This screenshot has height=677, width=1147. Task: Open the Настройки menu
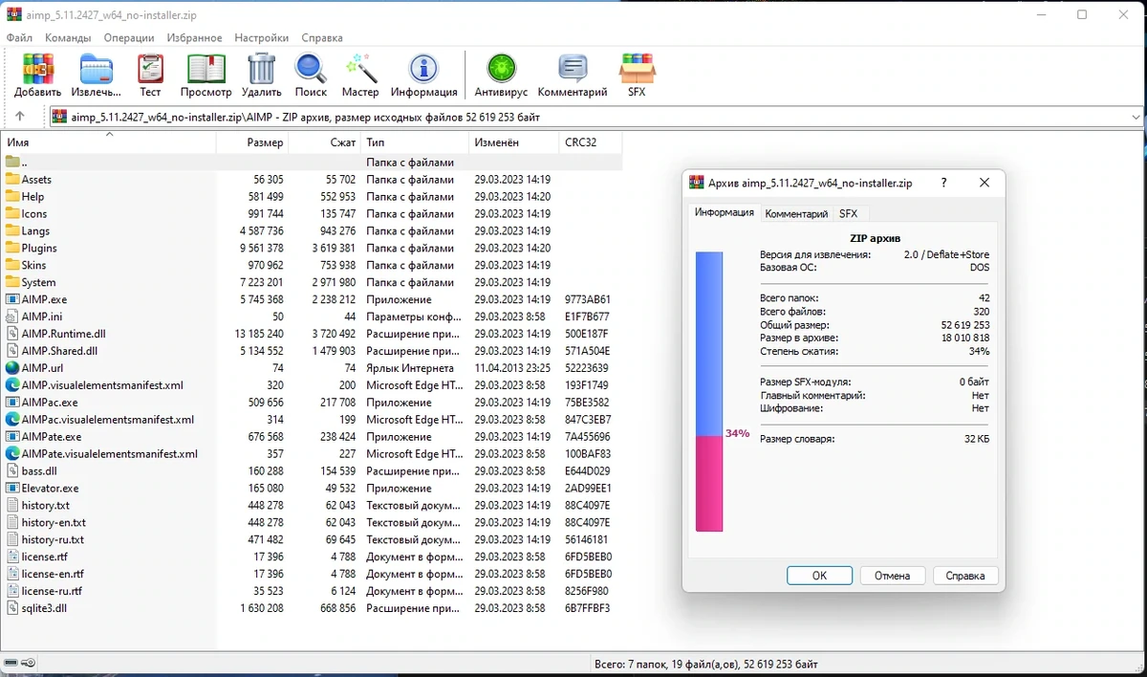click(x=262, y=38)
